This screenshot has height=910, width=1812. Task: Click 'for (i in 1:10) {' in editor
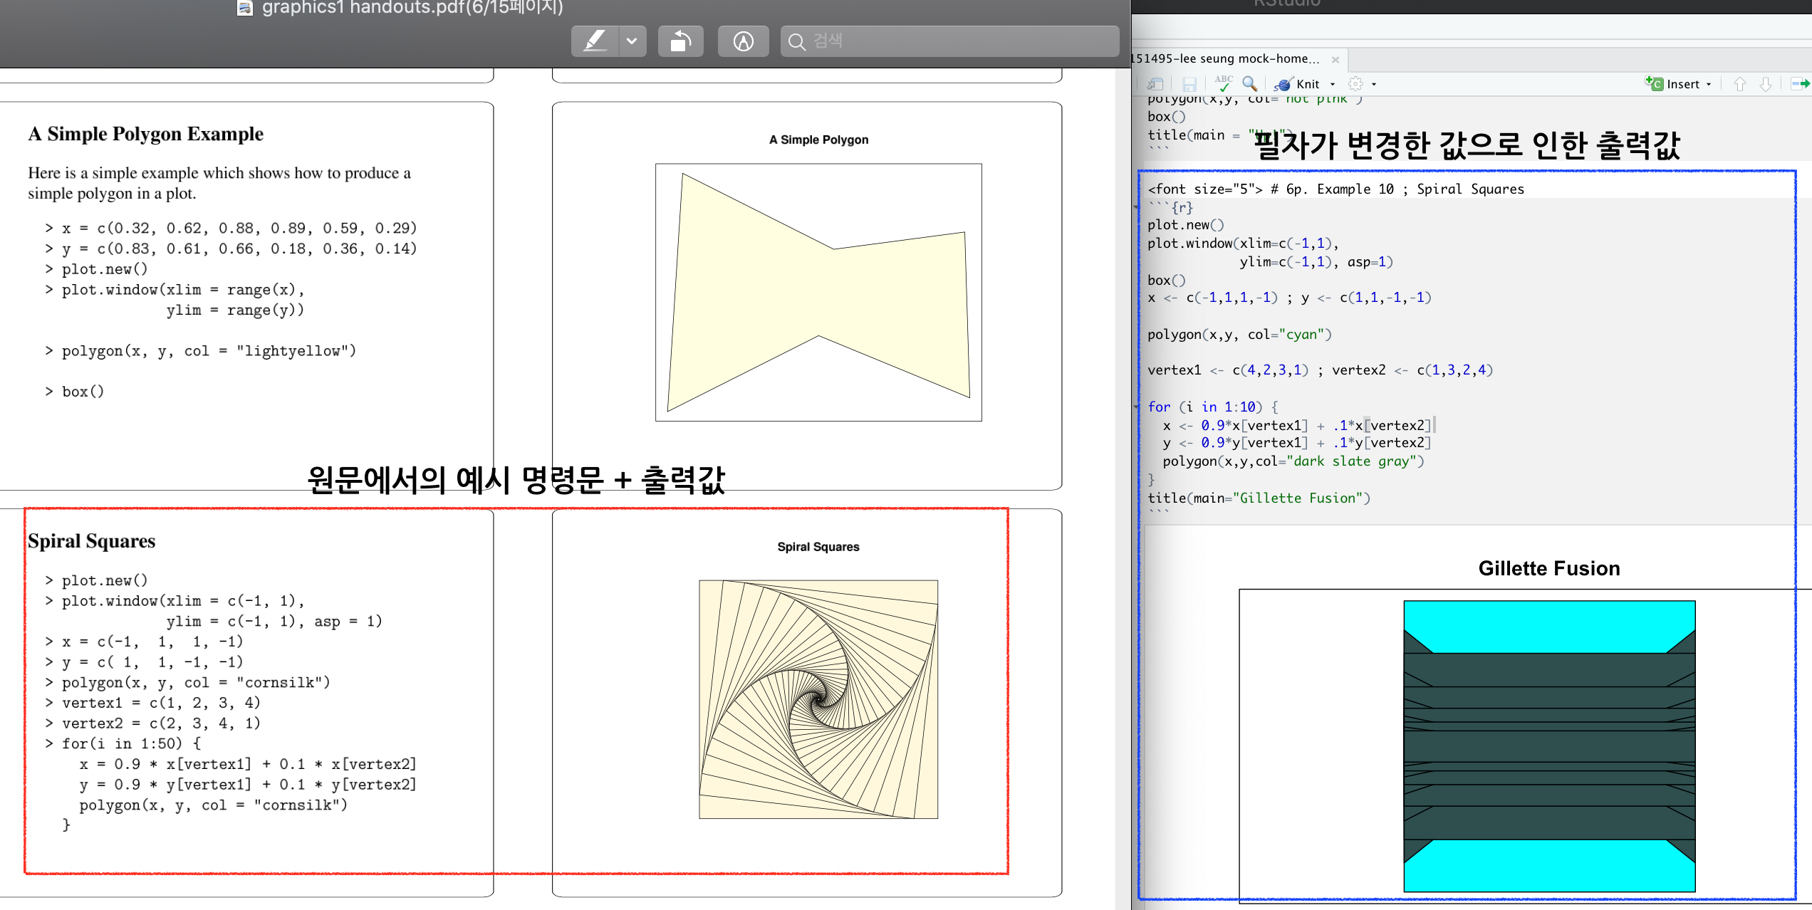[x=1213, y=407]
